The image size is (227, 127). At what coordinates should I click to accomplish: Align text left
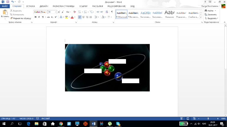(79, 17)
